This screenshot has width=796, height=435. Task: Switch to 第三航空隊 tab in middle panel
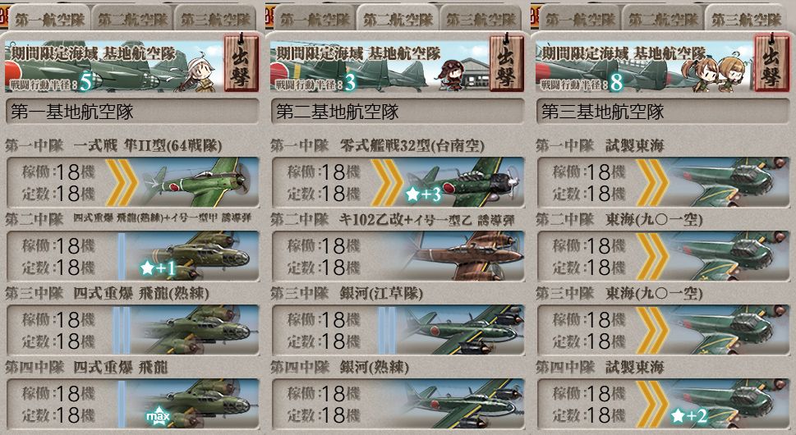481,19
